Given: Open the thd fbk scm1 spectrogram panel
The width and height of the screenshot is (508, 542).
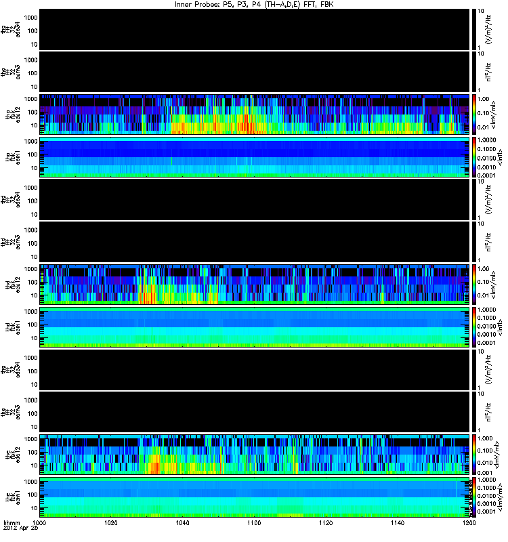Looking at the screenshot, I should click(255, 327).
